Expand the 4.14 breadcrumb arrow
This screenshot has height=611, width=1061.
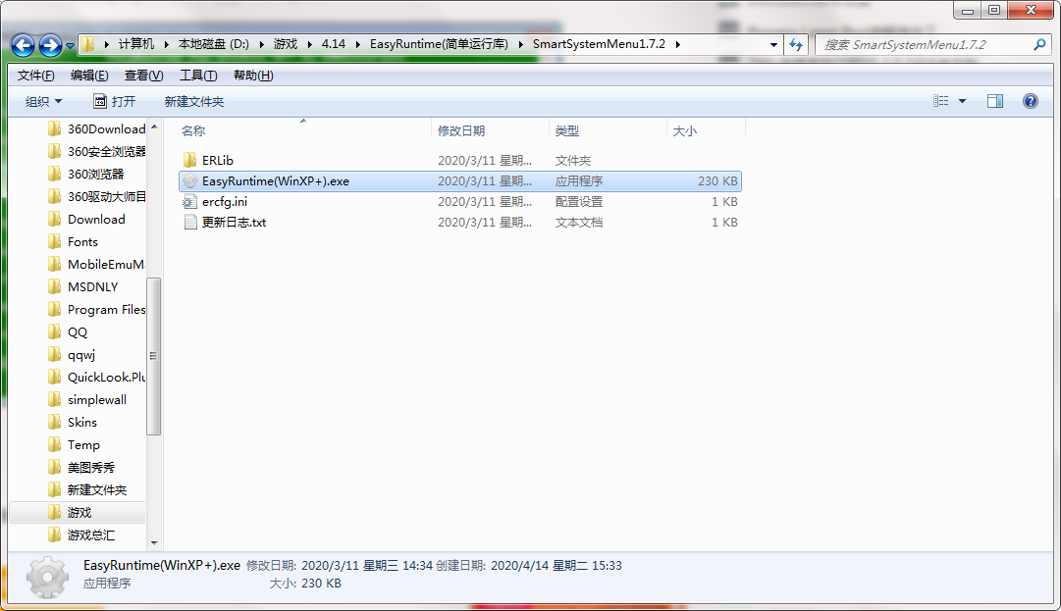tap(357, 44)
